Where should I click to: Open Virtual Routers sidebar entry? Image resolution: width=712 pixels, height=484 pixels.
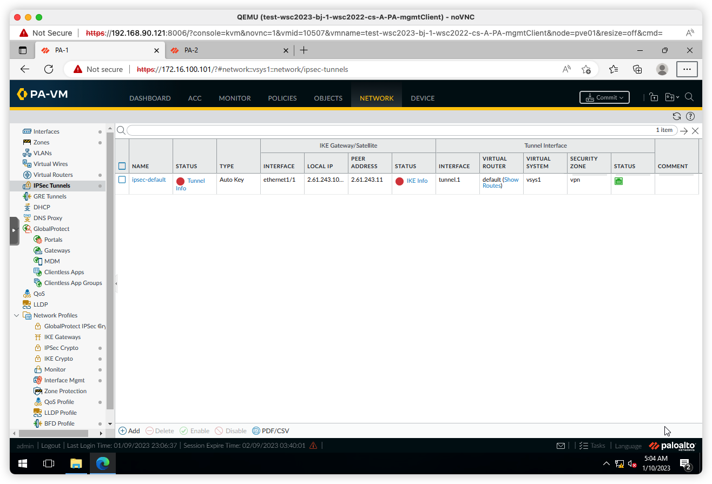pyautogui.click(x=53, y=175)
